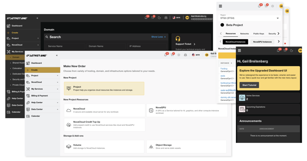307x161 pixels.
Task: Select MYR currency in dark Domain window
Action: click(x=176, y=18)
